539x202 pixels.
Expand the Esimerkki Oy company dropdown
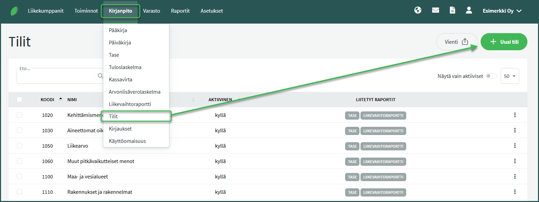point(502,11)
